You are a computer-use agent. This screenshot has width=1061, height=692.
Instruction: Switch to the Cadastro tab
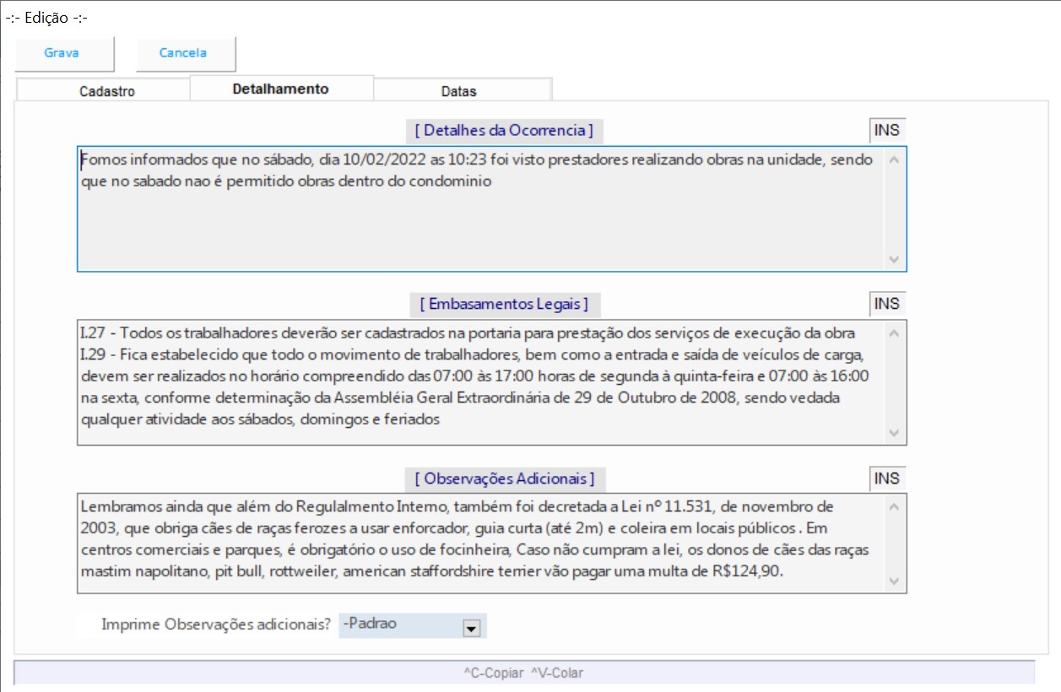pyautogui.click(x=106, y=91)
